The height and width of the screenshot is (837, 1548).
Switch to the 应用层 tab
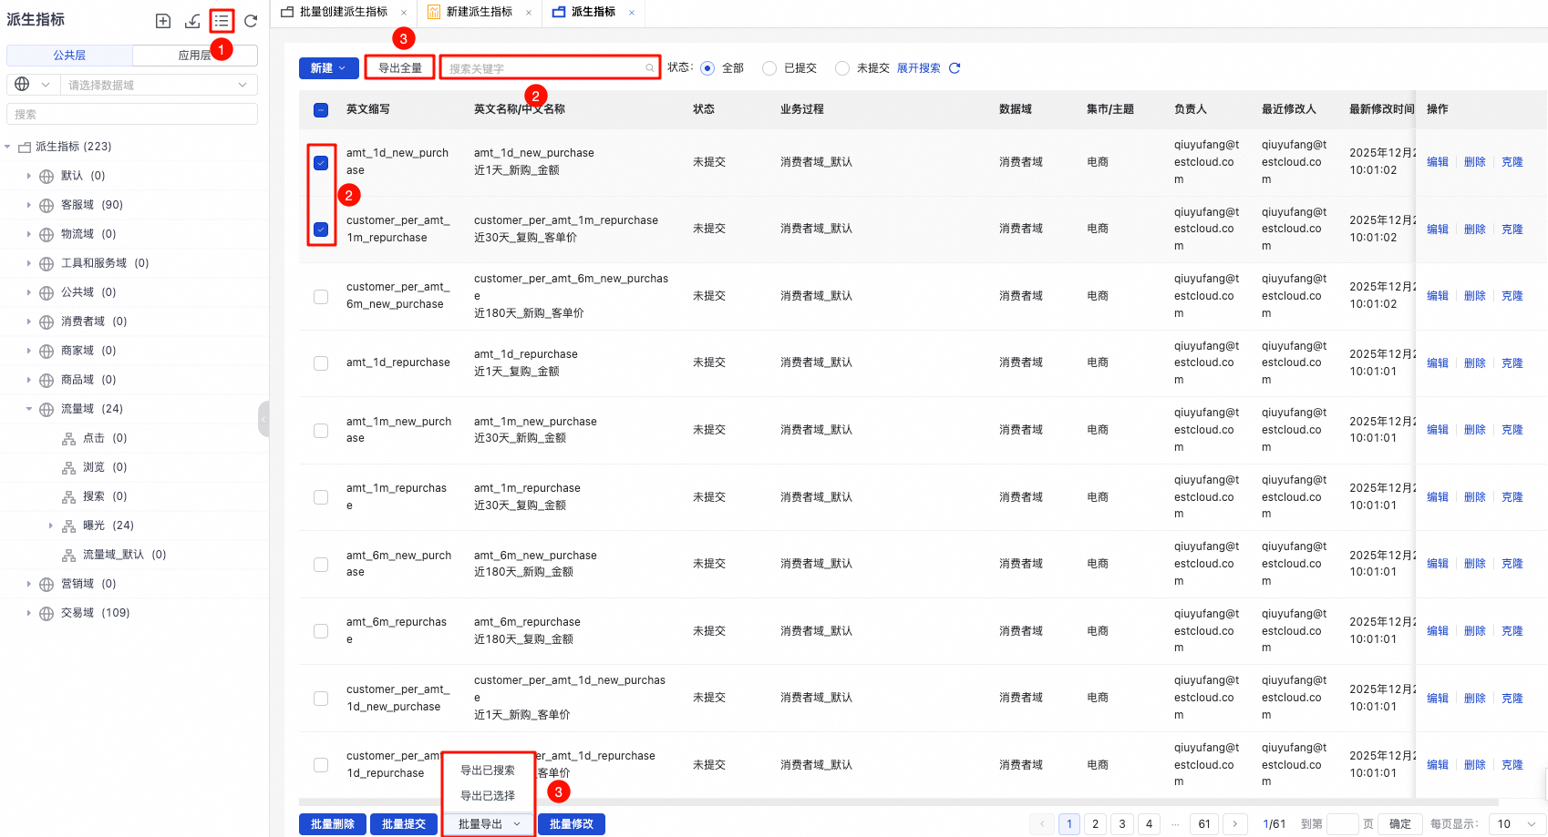pos(195,56)
